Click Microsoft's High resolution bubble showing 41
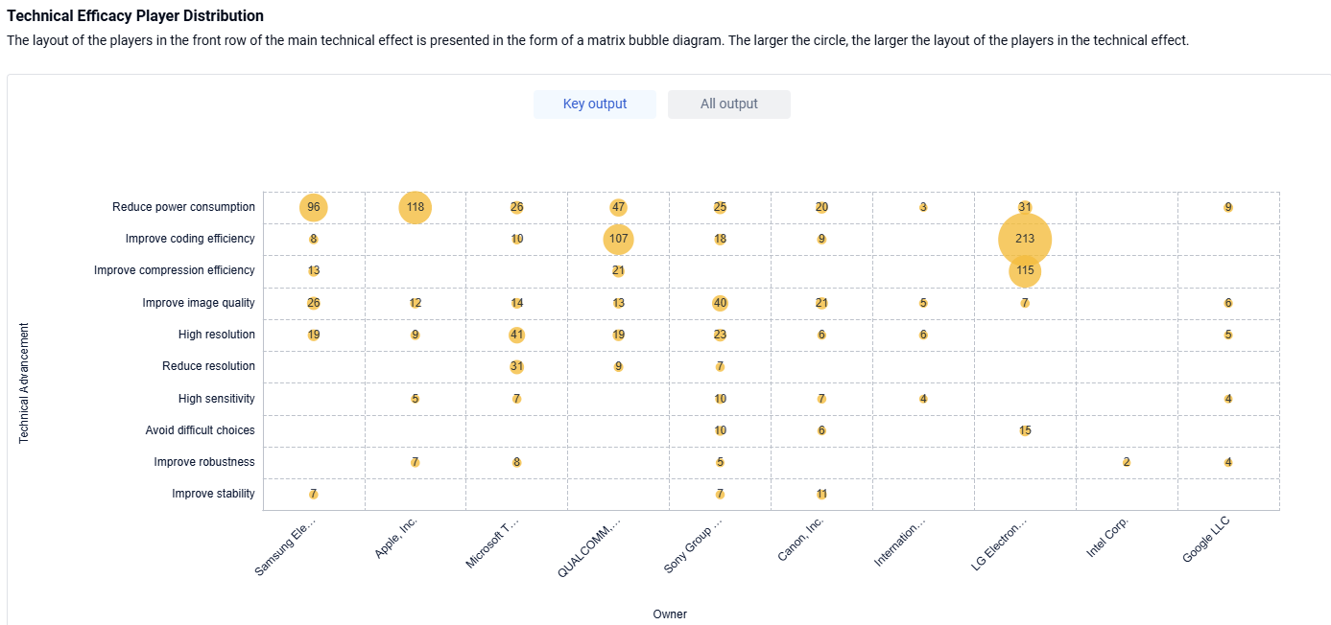 pyautogui.click(x=517, y=335)
